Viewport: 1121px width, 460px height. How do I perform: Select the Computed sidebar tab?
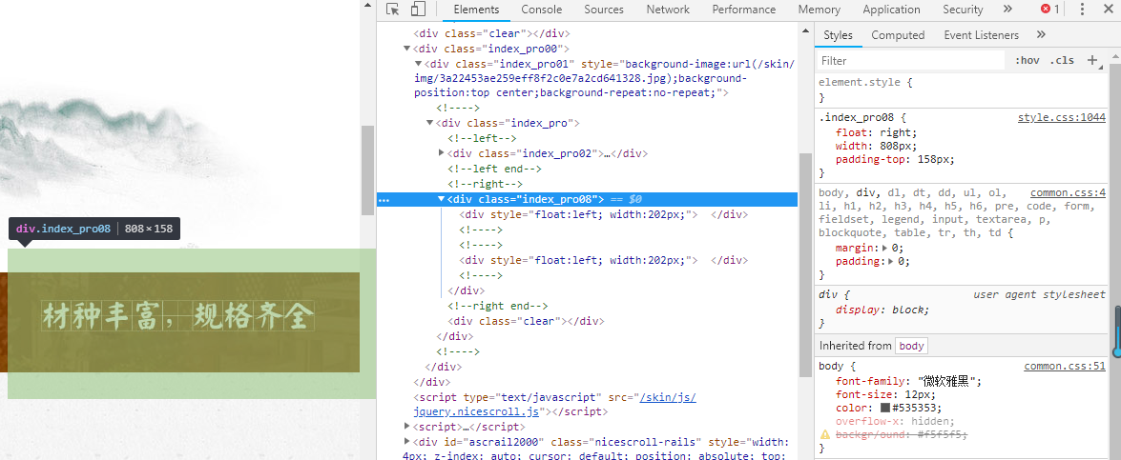(x=898, y=35)
